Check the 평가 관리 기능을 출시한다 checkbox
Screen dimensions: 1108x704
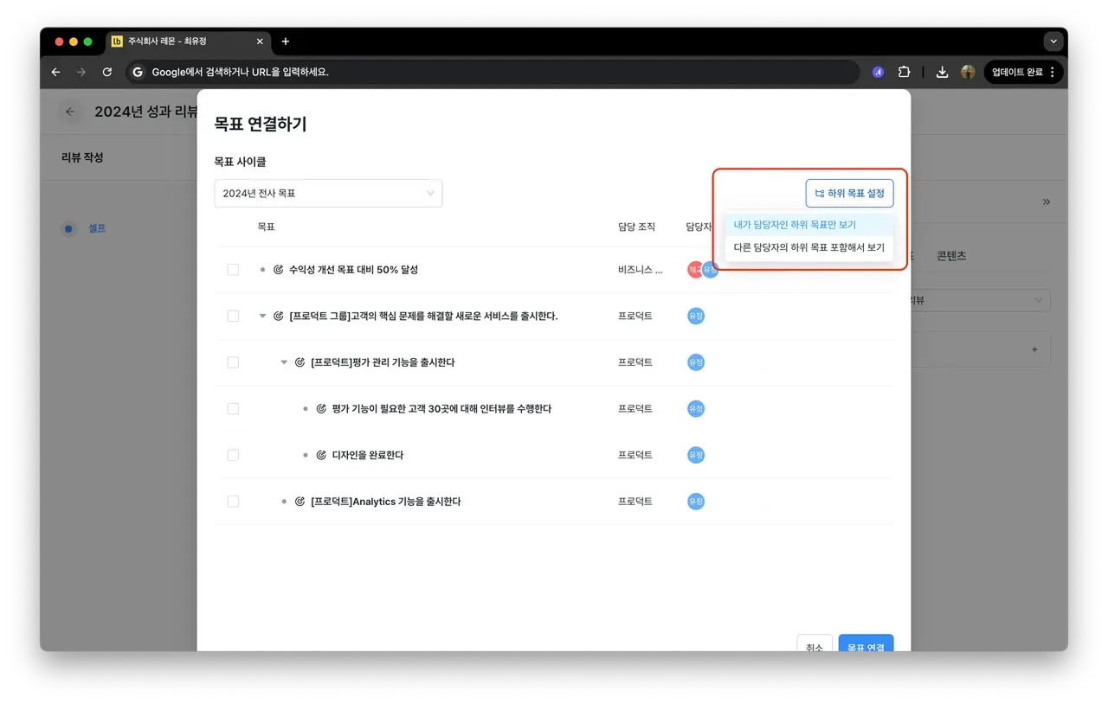click(x=233, y=362)
